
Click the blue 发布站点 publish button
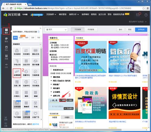141,30
